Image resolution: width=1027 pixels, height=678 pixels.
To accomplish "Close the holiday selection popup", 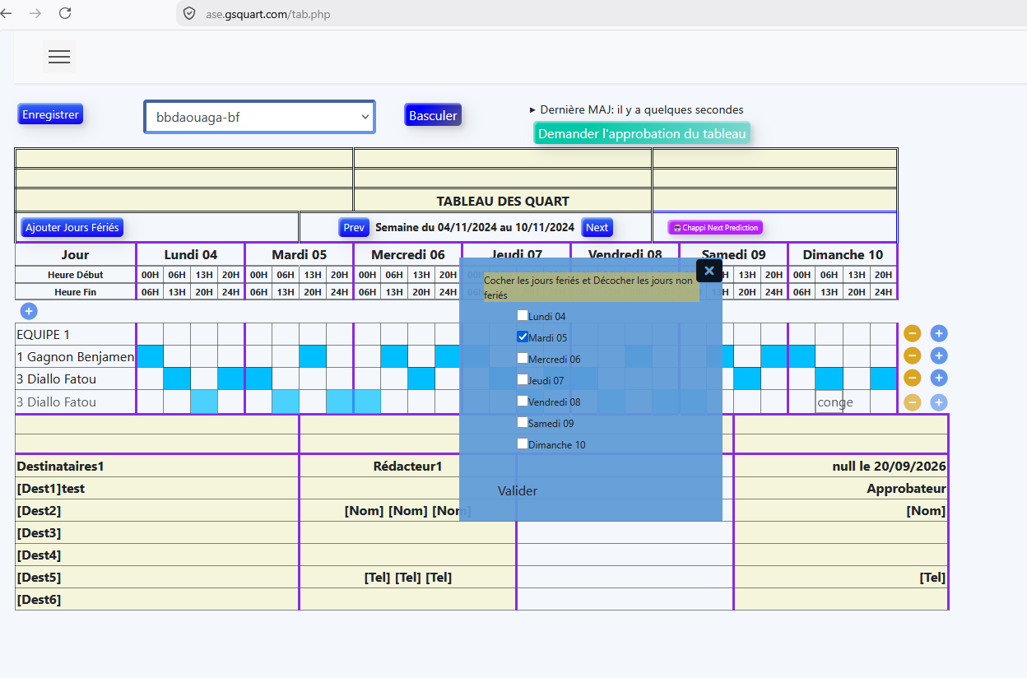I will (709, 271).
